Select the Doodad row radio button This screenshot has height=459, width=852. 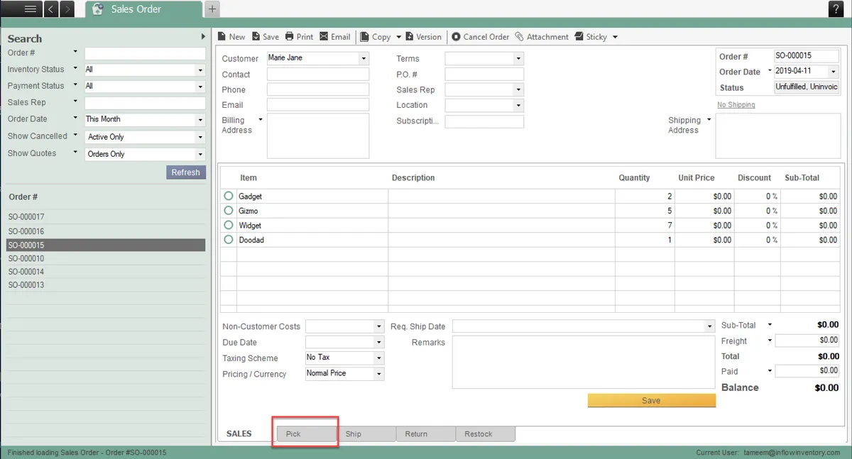click(229, 240)
